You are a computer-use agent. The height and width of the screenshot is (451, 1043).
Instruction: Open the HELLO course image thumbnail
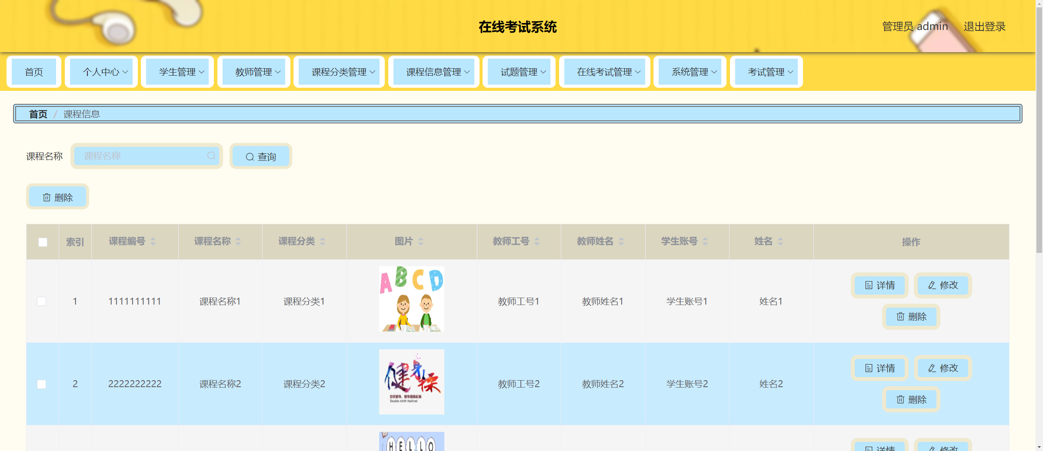coord(412,441)
